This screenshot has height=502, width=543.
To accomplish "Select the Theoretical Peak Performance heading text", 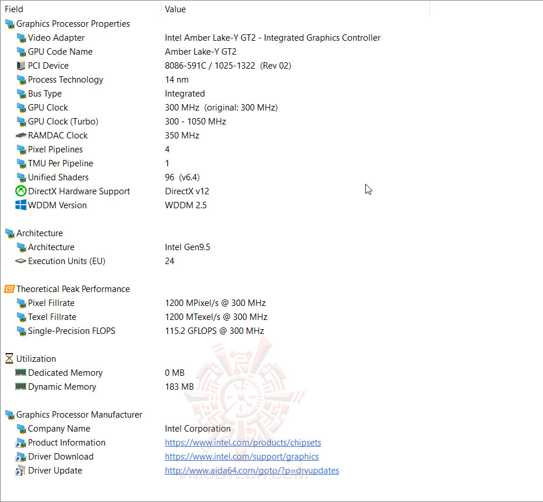I will (x=73, y=289).
